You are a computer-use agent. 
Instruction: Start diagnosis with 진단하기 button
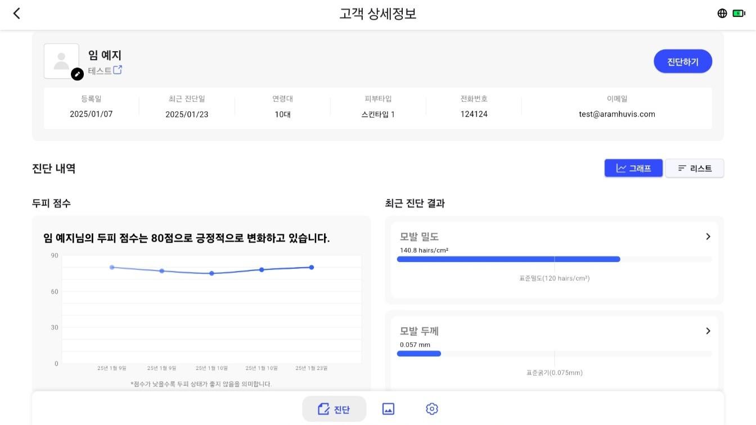[x=683, y=61]
